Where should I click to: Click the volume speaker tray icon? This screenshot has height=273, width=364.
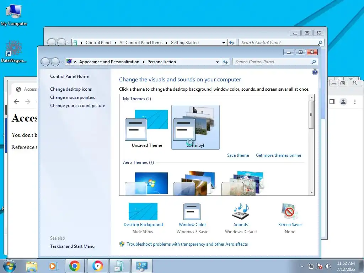point(328,266)
